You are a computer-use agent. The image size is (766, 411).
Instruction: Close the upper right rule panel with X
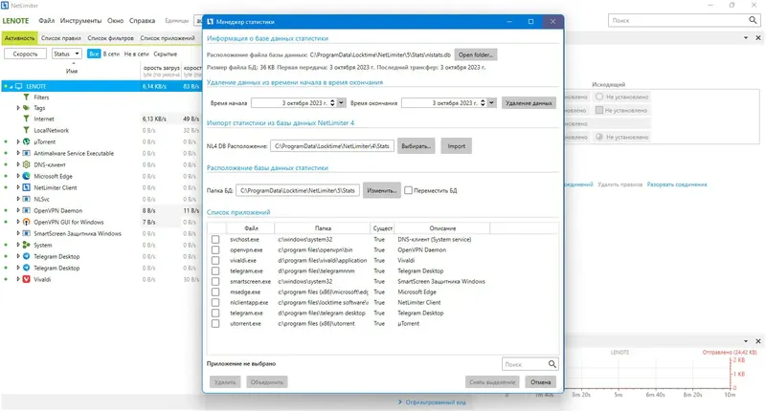[758, 37]
